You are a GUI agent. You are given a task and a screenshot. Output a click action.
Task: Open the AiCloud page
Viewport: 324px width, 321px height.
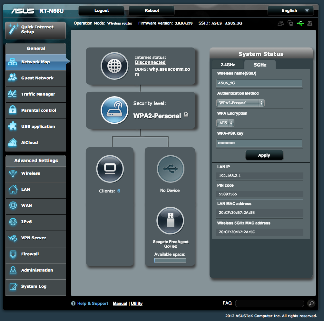36,143
